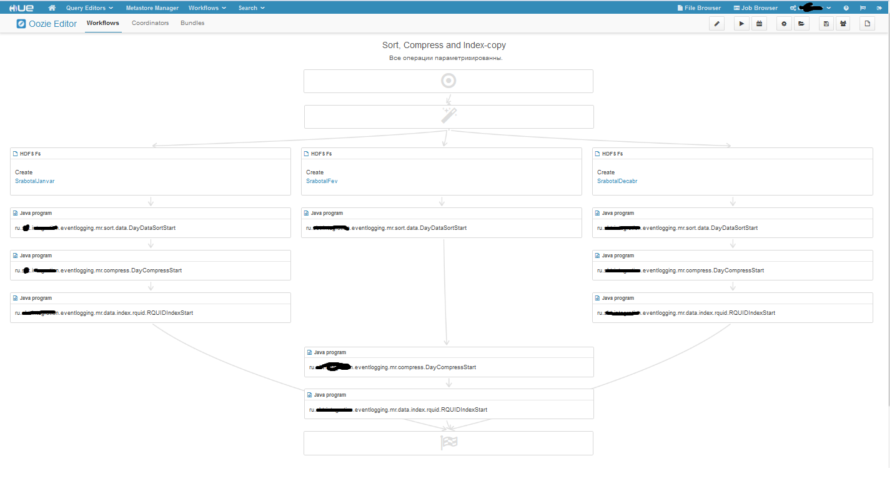Save the workflow with the floppy icon
892x496 pixels.
[x=826, y=24]
